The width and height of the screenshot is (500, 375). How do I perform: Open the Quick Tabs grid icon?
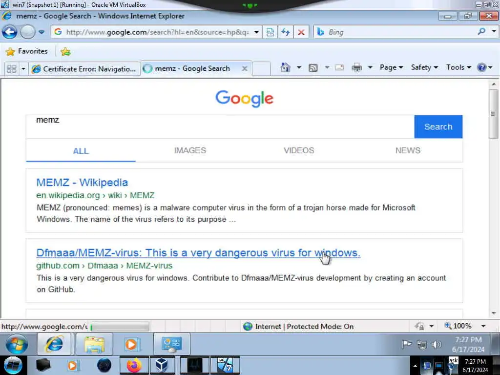click(x=12, y=68)
